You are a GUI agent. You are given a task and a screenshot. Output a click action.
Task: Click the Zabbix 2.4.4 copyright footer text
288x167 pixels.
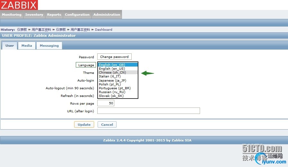[147, 140]
